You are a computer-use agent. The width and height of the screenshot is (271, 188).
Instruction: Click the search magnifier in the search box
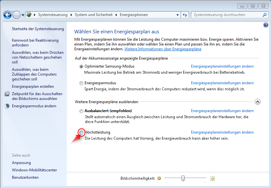(x=264, y=15)
